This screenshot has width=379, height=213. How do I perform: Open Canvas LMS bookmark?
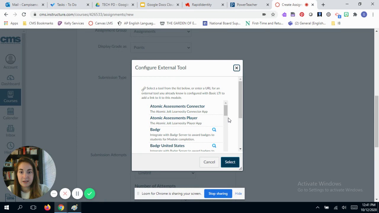click(x=101, y=23)
